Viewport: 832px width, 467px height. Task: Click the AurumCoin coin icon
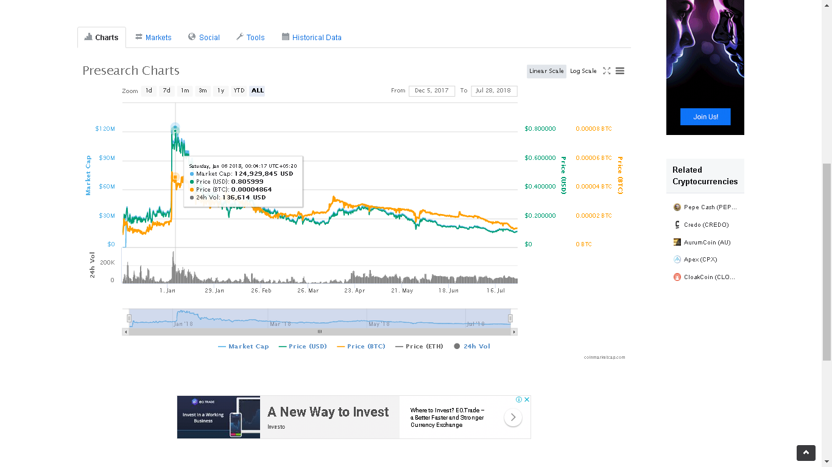677,242
